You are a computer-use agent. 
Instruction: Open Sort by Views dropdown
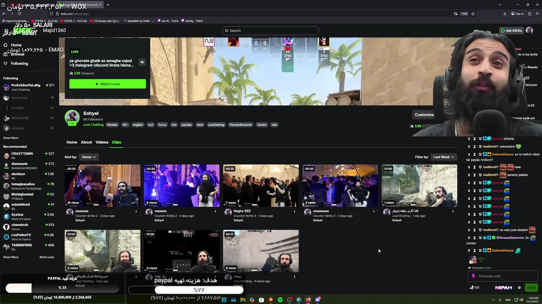coord(88,157)
